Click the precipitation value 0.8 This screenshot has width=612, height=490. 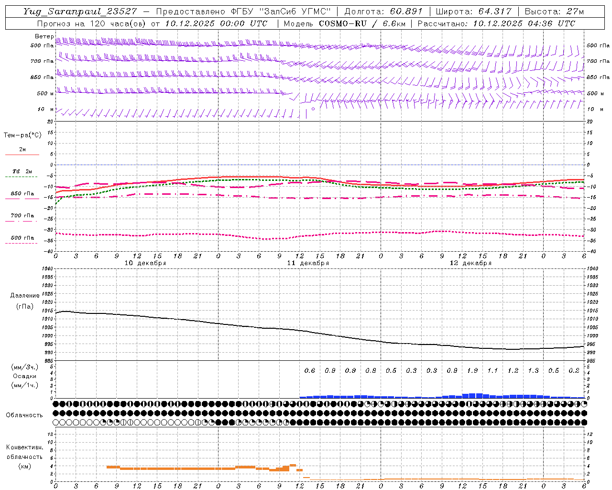pos(371,371)
